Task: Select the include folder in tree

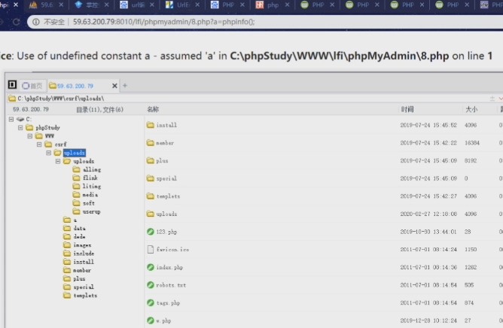Action: point(79,254)
